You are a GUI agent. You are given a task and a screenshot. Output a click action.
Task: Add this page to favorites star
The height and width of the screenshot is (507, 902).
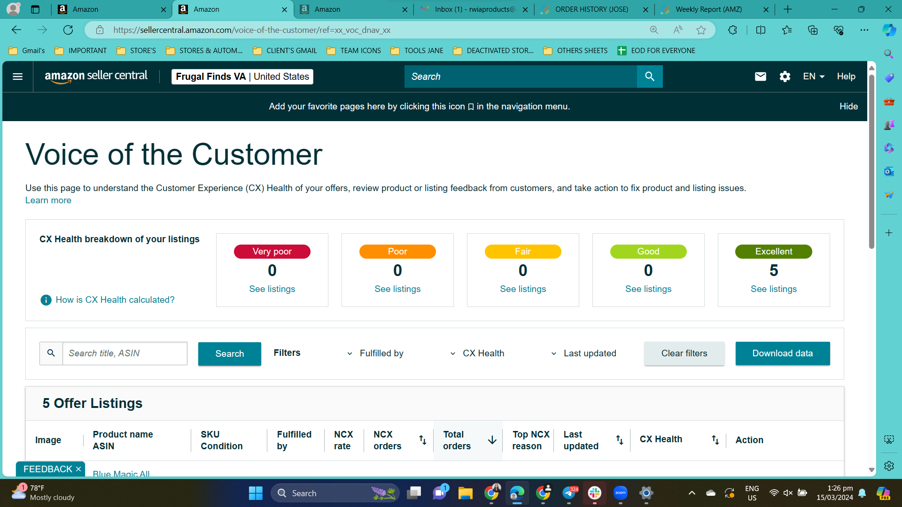pos(701,30)
